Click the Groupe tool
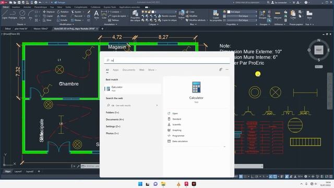Image resolution: width=334 pixels, height=188 pixels. click(x=262, y=15)
